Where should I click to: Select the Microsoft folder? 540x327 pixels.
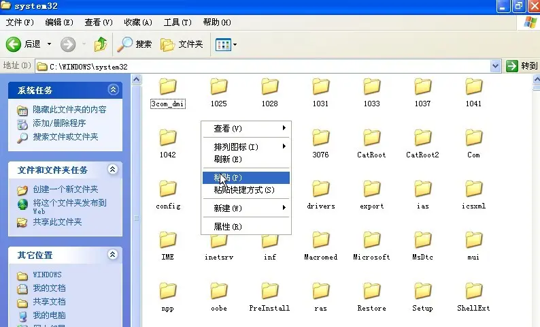[371, 246]
